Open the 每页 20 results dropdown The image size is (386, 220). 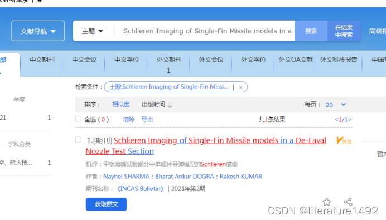click(x=336, y=105)
